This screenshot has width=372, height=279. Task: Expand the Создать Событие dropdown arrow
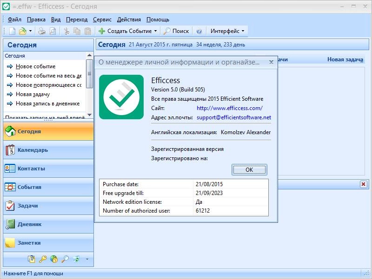[156, 31]
